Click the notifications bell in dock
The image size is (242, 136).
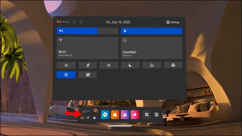pyautogui.click(x=95, y=118)
